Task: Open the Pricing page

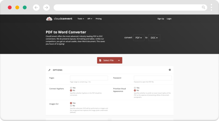Action: tap(98, 19)
